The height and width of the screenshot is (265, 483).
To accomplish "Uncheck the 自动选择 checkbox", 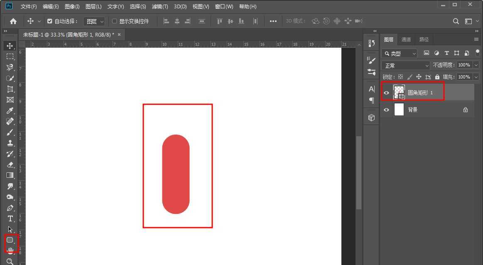I will (50, 21).
